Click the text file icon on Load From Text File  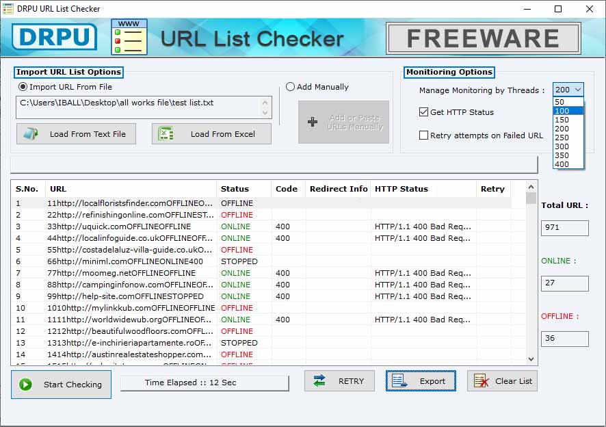tap(31, 134)
